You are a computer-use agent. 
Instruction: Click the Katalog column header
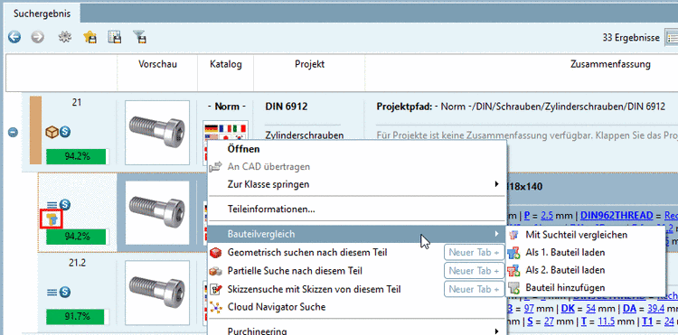point(226,64)
